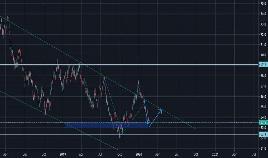Select the 74.0 price axis label

point(263,14)
